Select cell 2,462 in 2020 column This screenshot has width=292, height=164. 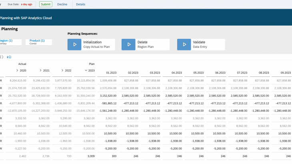(22, 156)
